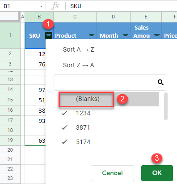Screen dimensions: 177x184
Task: Select row 21 header
Action: 10,160
